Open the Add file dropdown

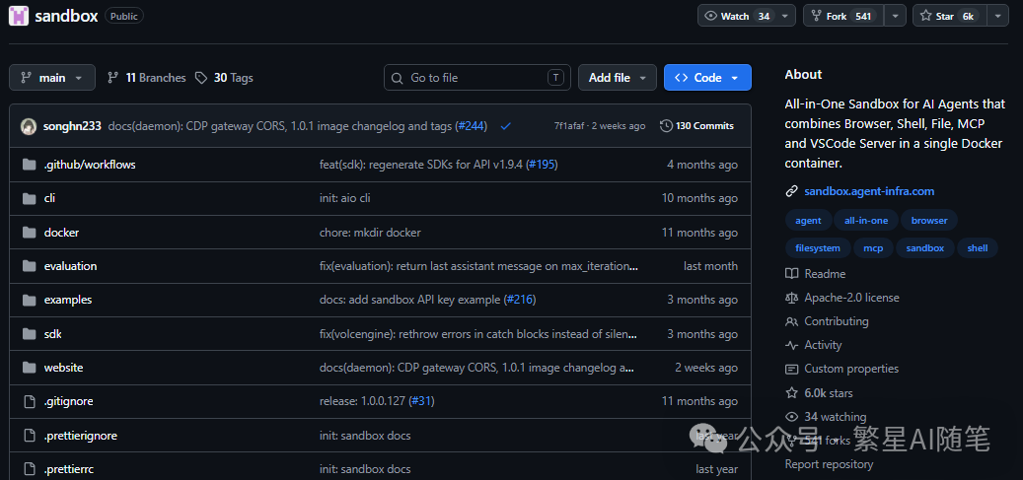(x=618, y=78)
